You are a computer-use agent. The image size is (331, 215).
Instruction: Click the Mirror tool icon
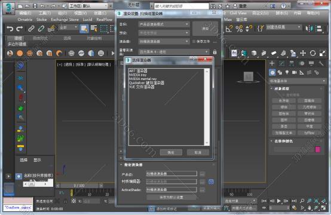[309, 29]
